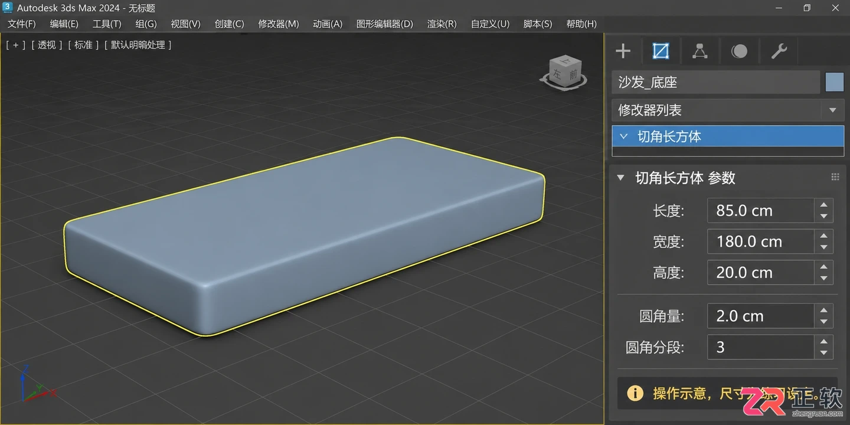The width and height of the screenshot is (850, 425).
Task: Open the 组(G) menu
Action: (x=146, y=24)
